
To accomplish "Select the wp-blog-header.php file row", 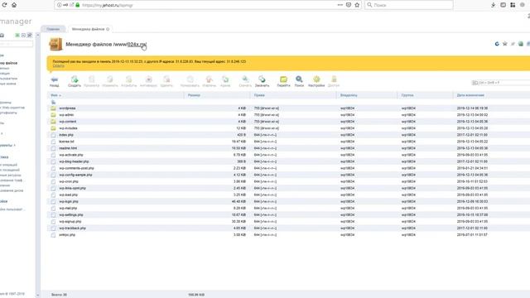I will tap(289, 161).
